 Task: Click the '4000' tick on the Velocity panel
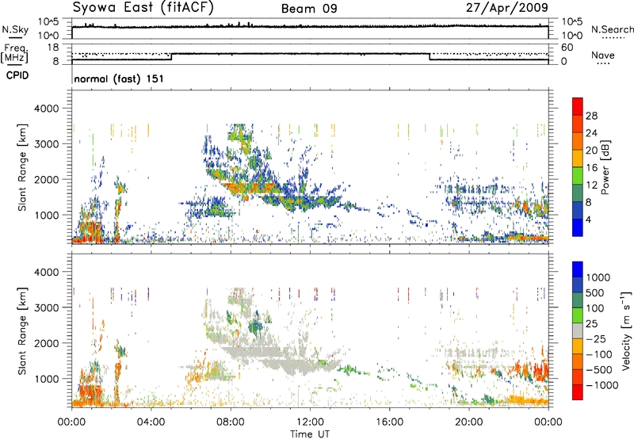[x=46, y=272]
